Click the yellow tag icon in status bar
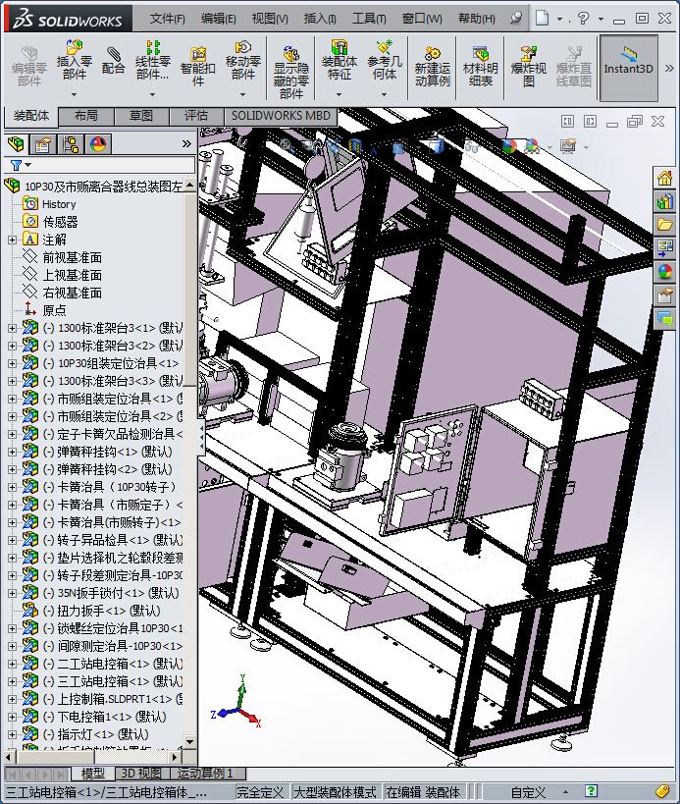Screen dimensions: 680x804 [661, 791]
